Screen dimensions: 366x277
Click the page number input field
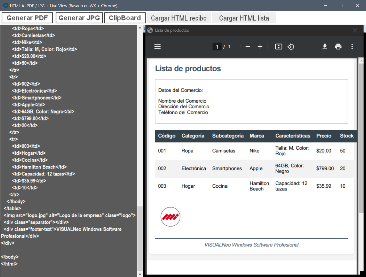pos(217,47)
